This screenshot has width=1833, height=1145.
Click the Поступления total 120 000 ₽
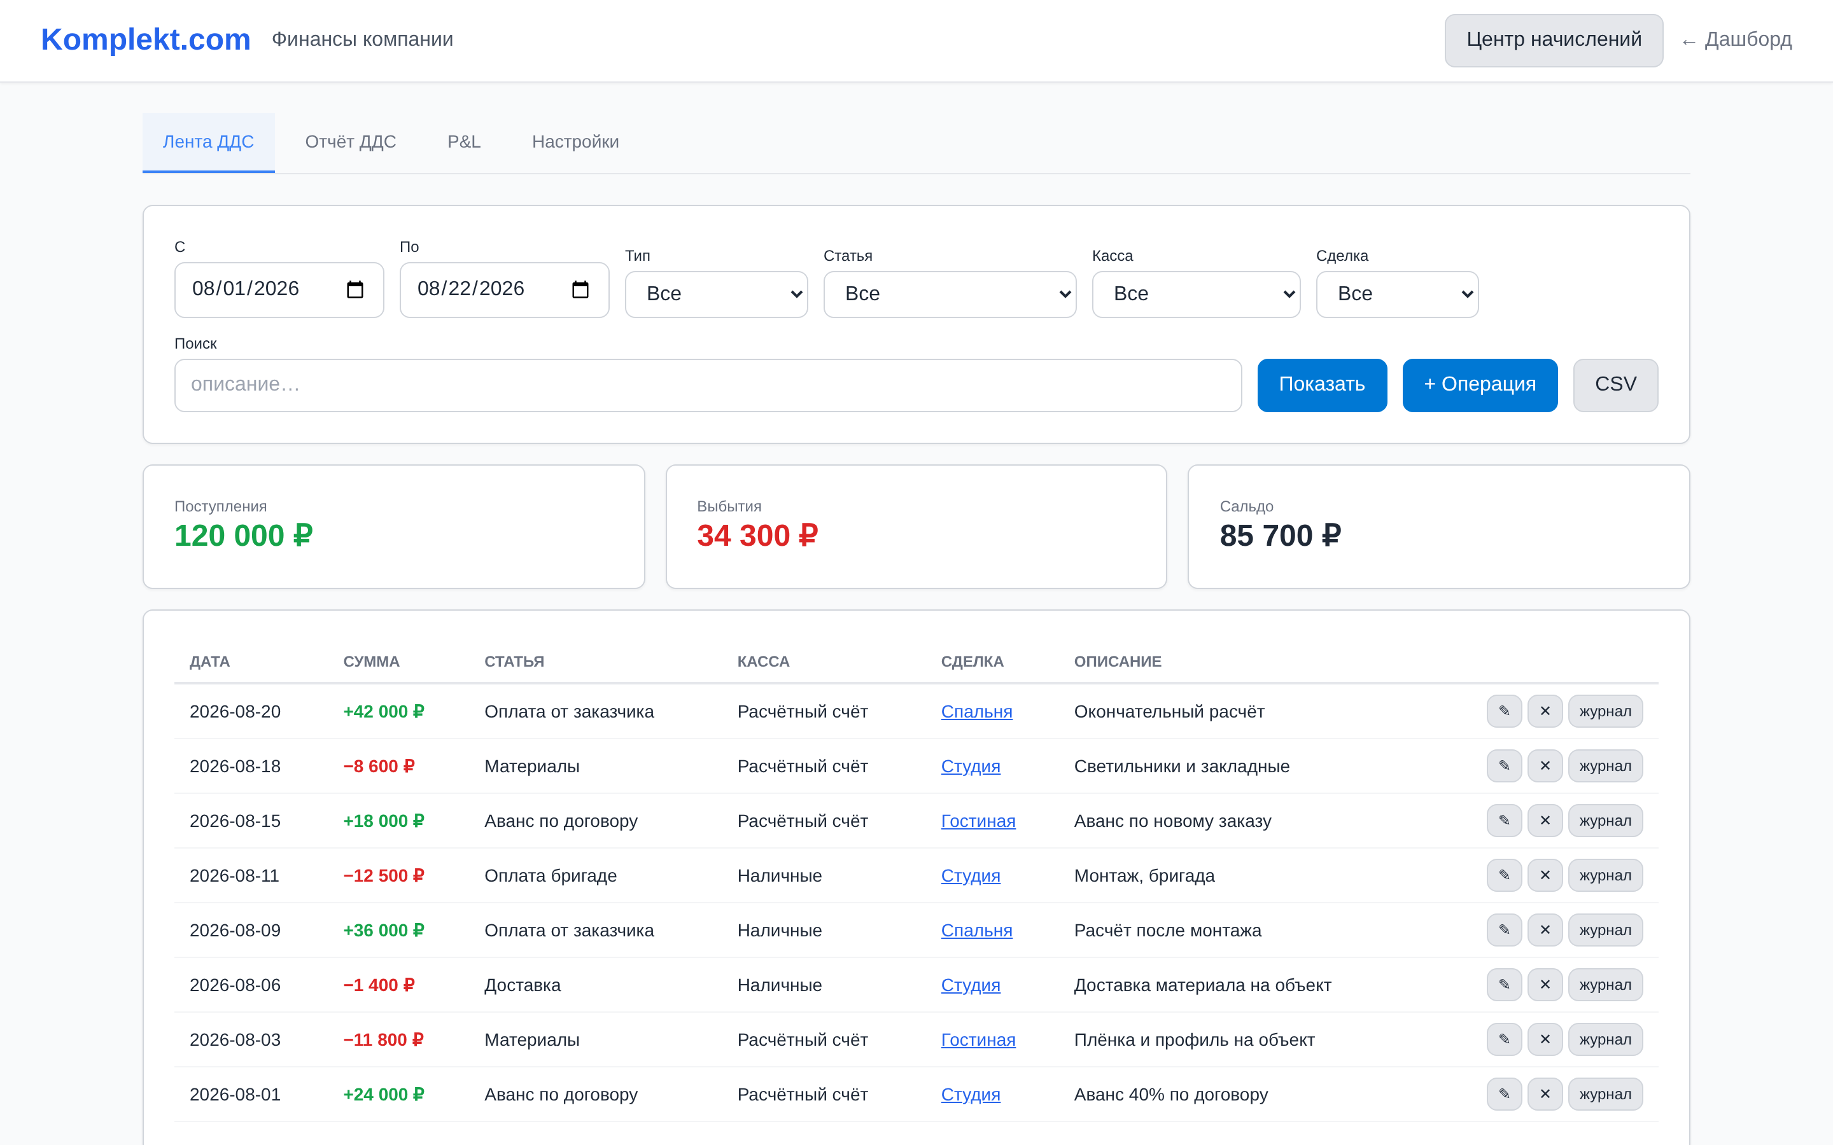point(243,536)
